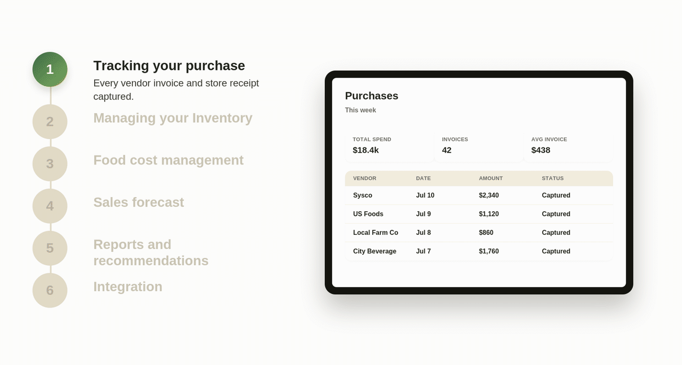Open the Integration step
The height and width of the screenshot is (365, 682).
tap(127, 287)
